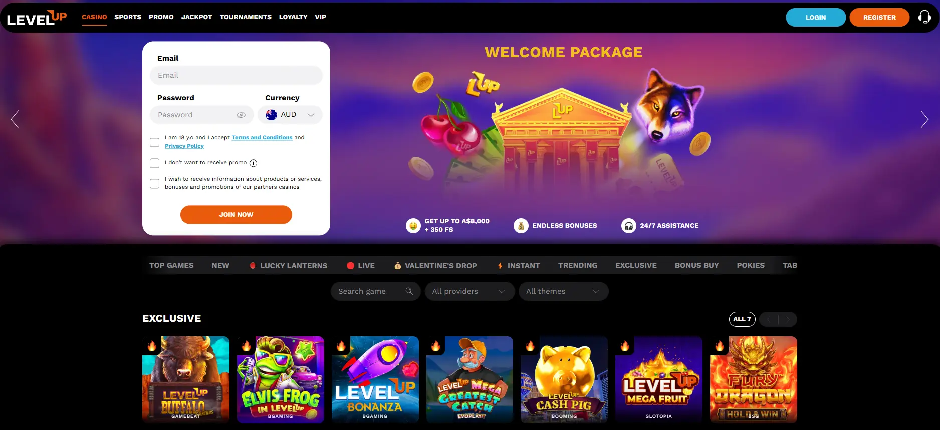Screen dimensions: 940x430
Task: Click the Endless Bonuses money bag icon
Action: (x=521, y=226)
